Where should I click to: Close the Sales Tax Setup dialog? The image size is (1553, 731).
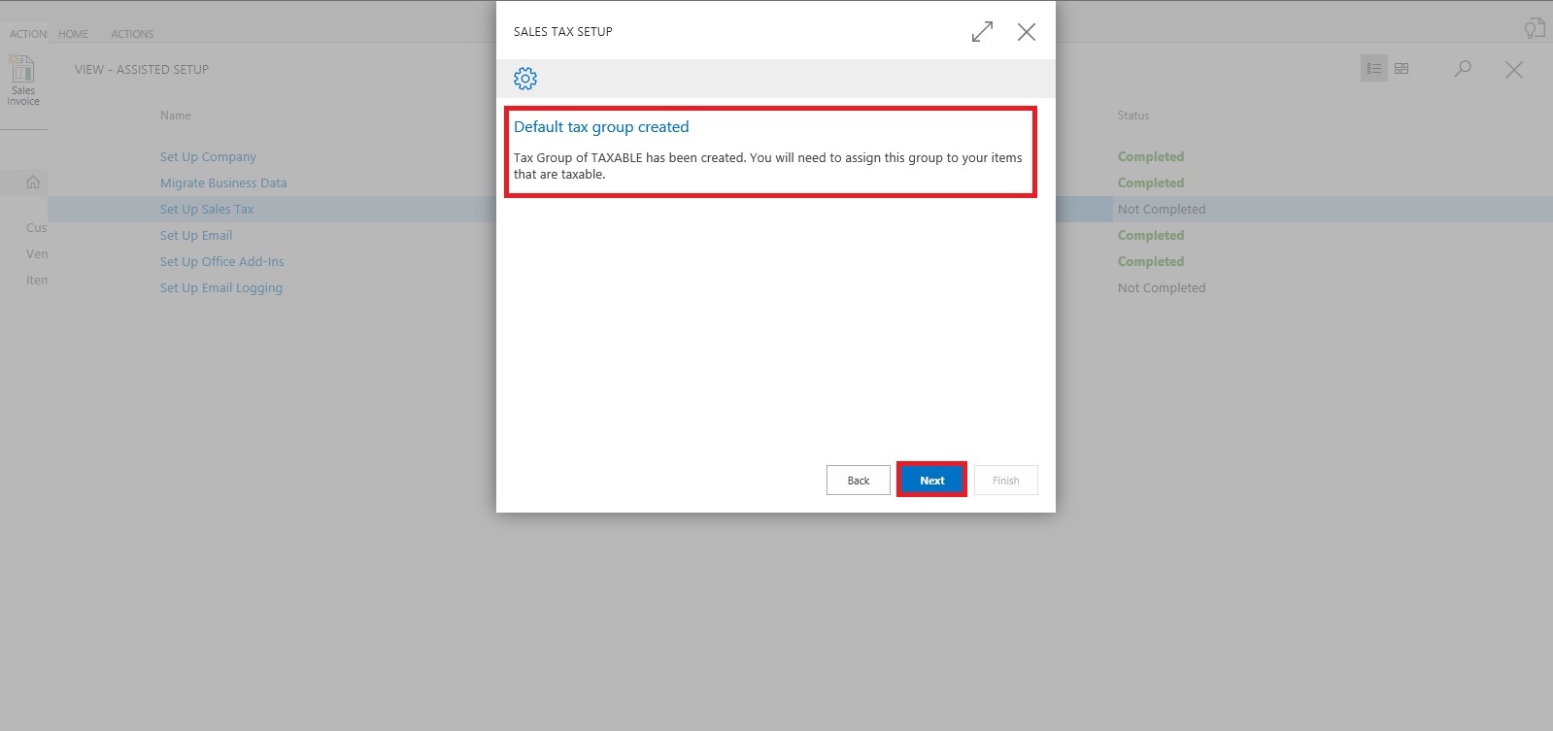click(x=1026, y=32)
